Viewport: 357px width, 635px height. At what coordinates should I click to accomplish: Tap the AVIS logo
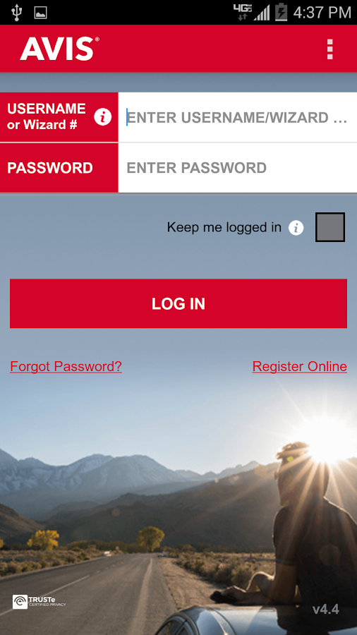pyautogui.click(x=59, y=49)
